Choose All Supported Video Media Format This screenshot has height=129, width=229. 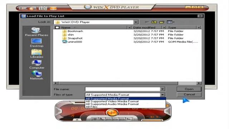(x=125, y=101)
